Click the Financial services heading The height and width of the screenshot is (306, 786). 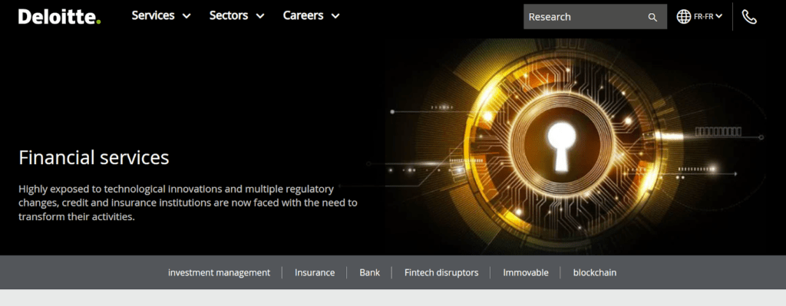[x=94, y=158]
